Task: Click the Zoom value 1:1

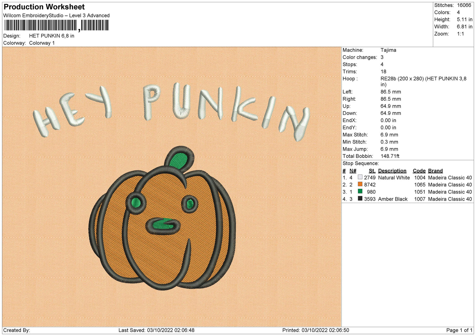Action: (x=460, y=34)
